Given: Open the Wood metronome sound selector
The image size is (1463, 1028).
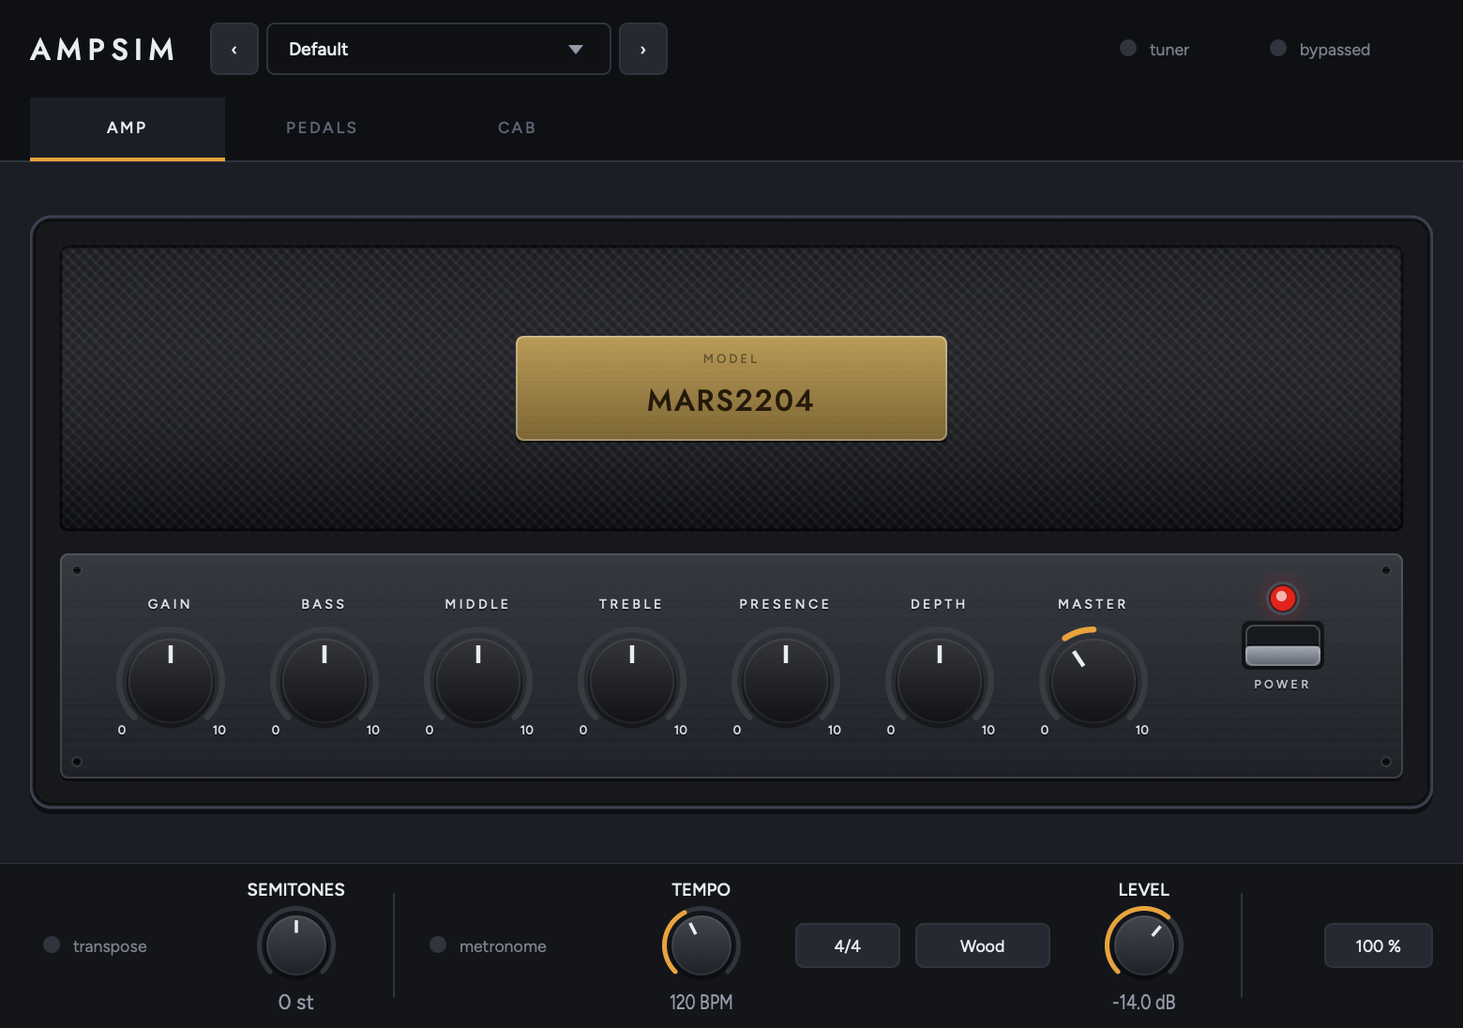Looking at the screenshot, I should pyautogui.click(x=983, y=945).
